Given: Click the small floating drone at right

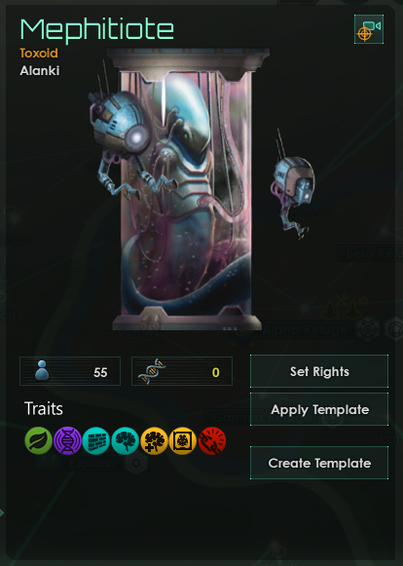Looking at the screenshot, I should (x=292, y=184).
